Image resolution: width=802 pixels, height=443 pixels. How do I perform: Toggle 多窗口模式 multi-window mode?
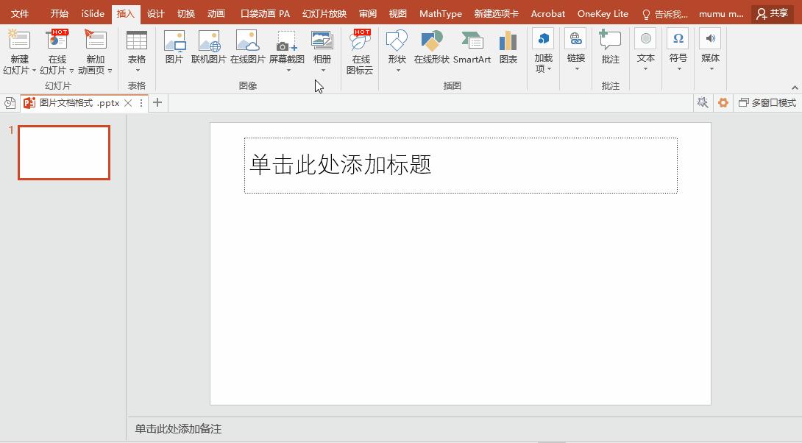tap(770, 102)
